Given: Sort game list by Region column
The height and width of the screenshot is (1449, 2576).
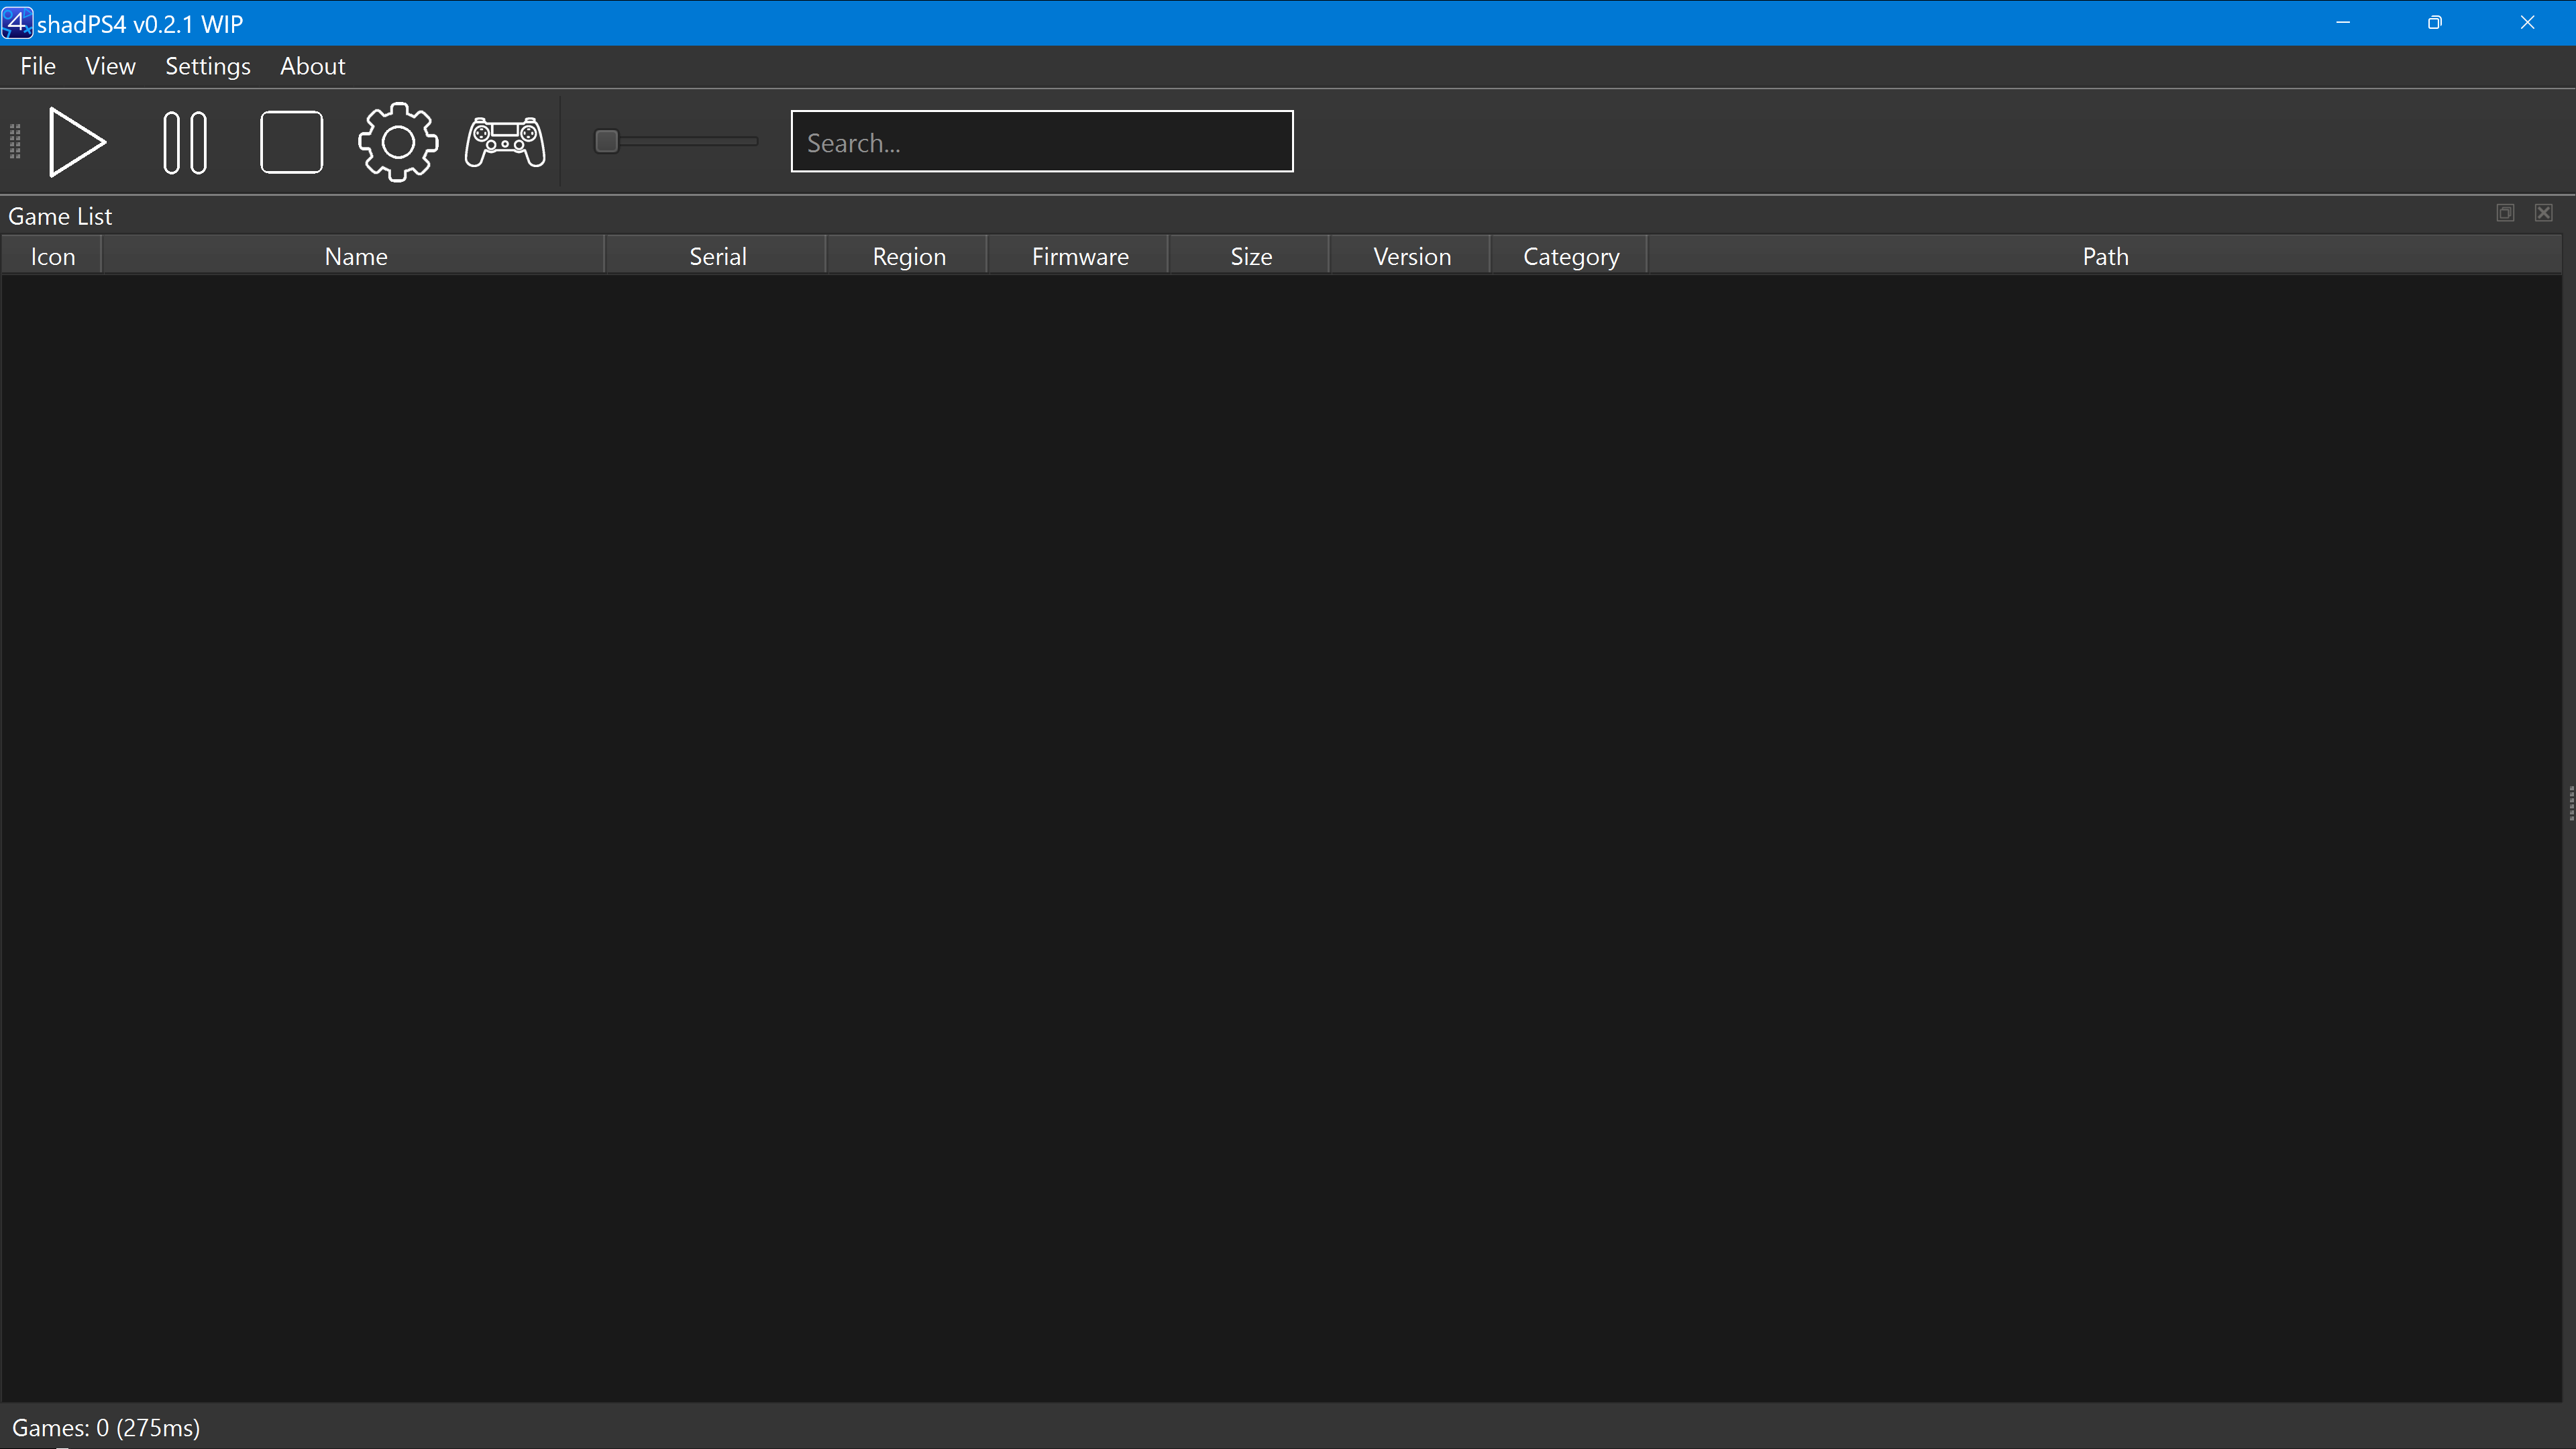Looking at the screenshot, I should pos(908,256).
